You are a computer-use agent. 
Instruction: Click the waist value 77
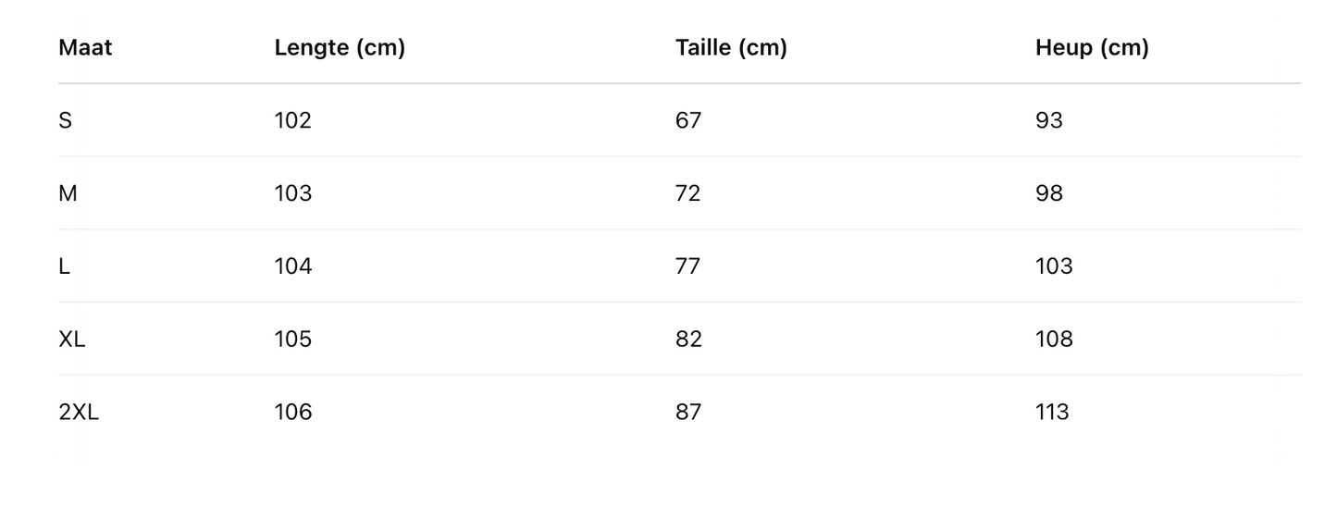688,266
